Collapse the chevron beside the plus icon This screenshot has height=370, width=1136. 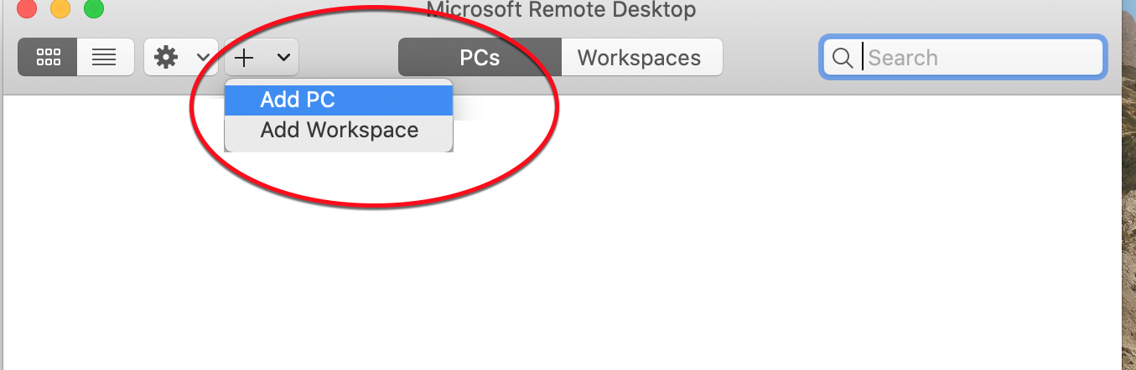pos(283,58)
